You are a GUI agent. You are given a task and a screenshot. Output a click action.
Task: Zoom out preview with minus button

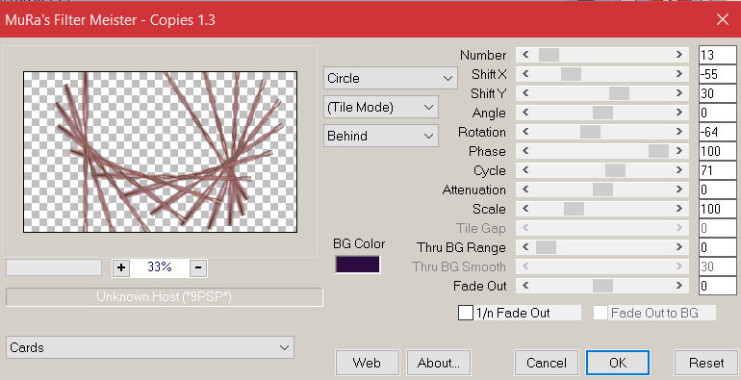tap(198, 267)
